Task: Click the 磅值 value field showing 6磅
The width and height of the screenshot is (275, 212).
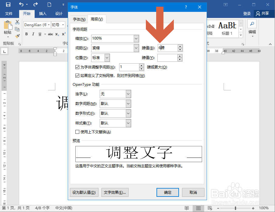Action: 167,48
